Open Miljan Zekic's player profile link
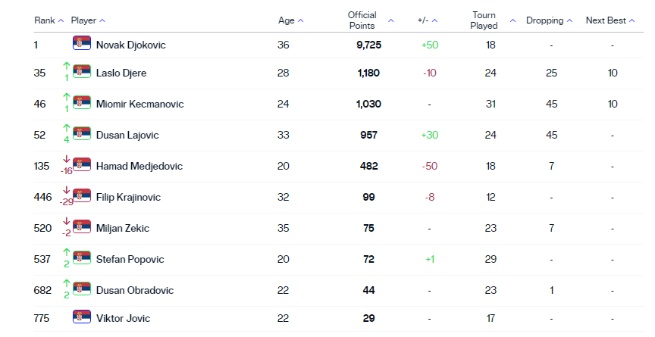The image size is (655, 337). [x=123, y=228]
